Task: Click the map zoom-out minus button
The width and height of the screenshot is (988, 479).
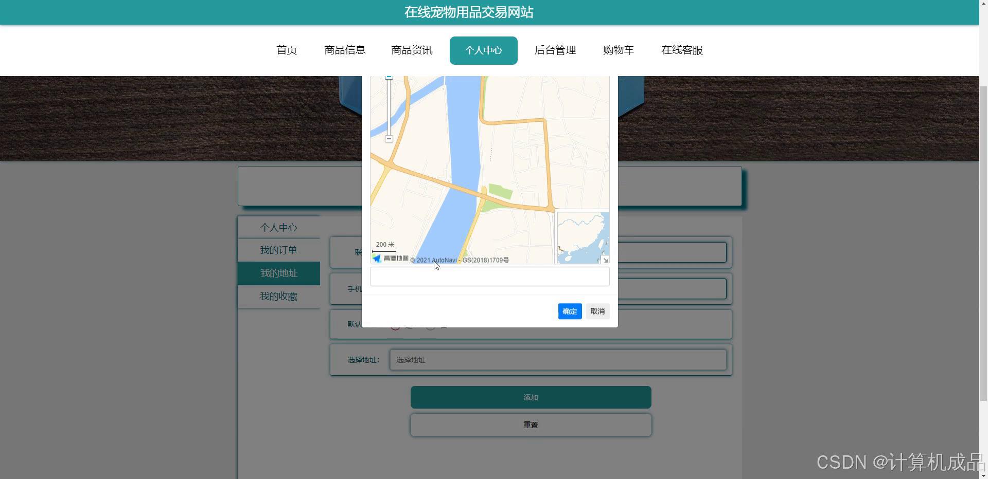Action: pos(389,139)
